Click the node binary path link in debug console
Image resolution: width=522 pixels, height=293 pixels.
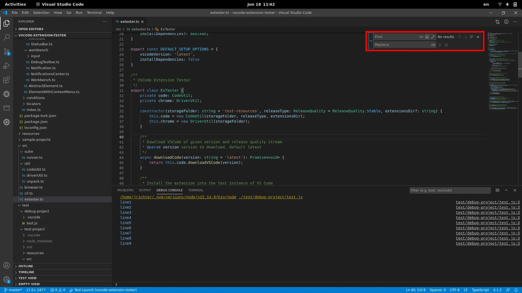(178, 197)
